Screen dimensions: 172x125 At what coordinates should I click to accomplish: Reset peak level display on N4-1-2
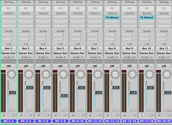(3, 72)
